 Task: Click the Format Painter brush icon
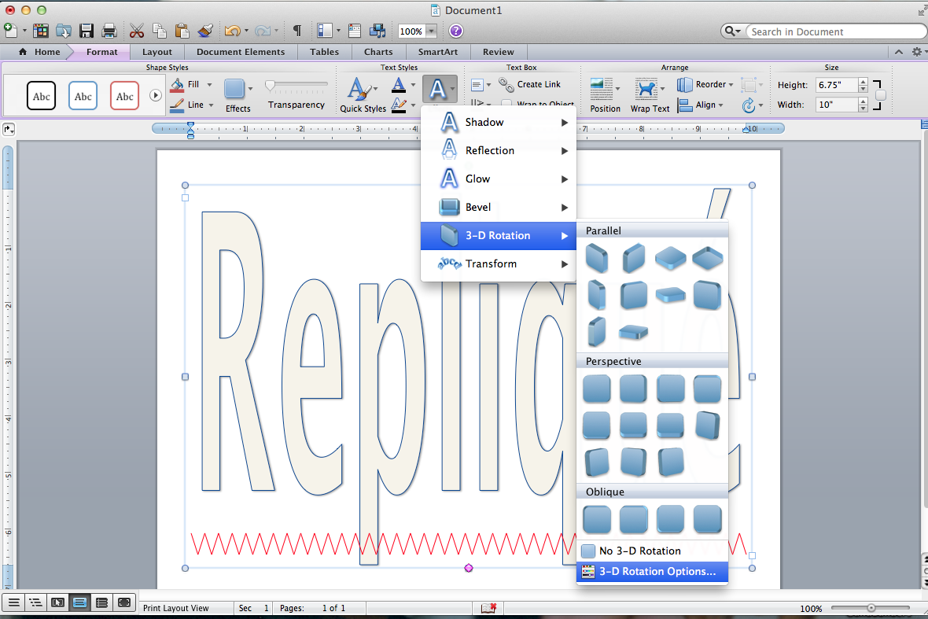(204, 31)
